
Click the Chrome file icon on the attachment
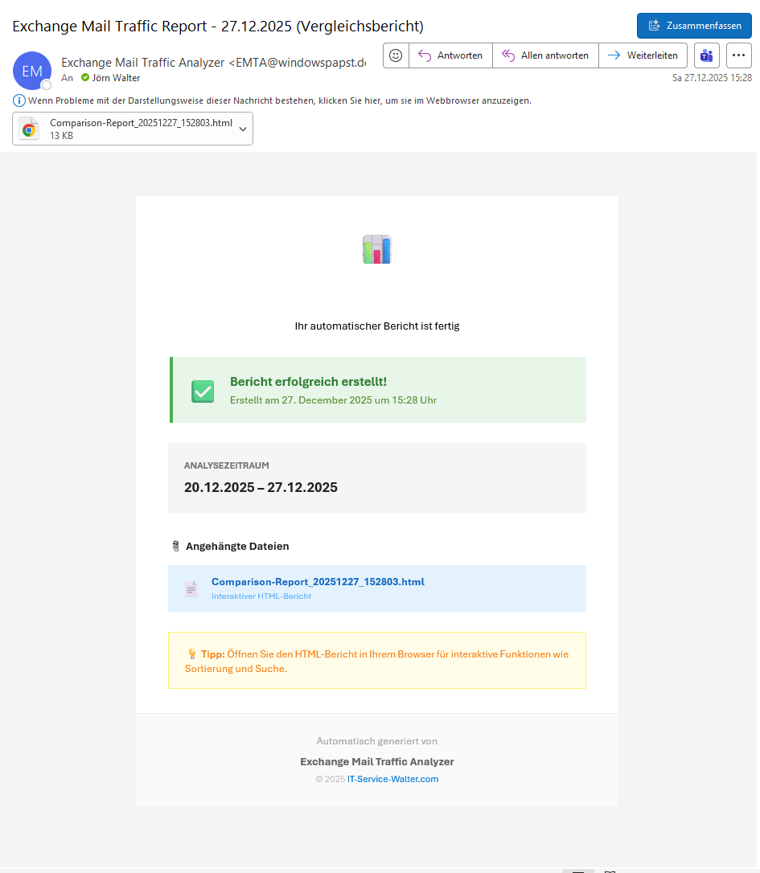[x=30, y=129]
